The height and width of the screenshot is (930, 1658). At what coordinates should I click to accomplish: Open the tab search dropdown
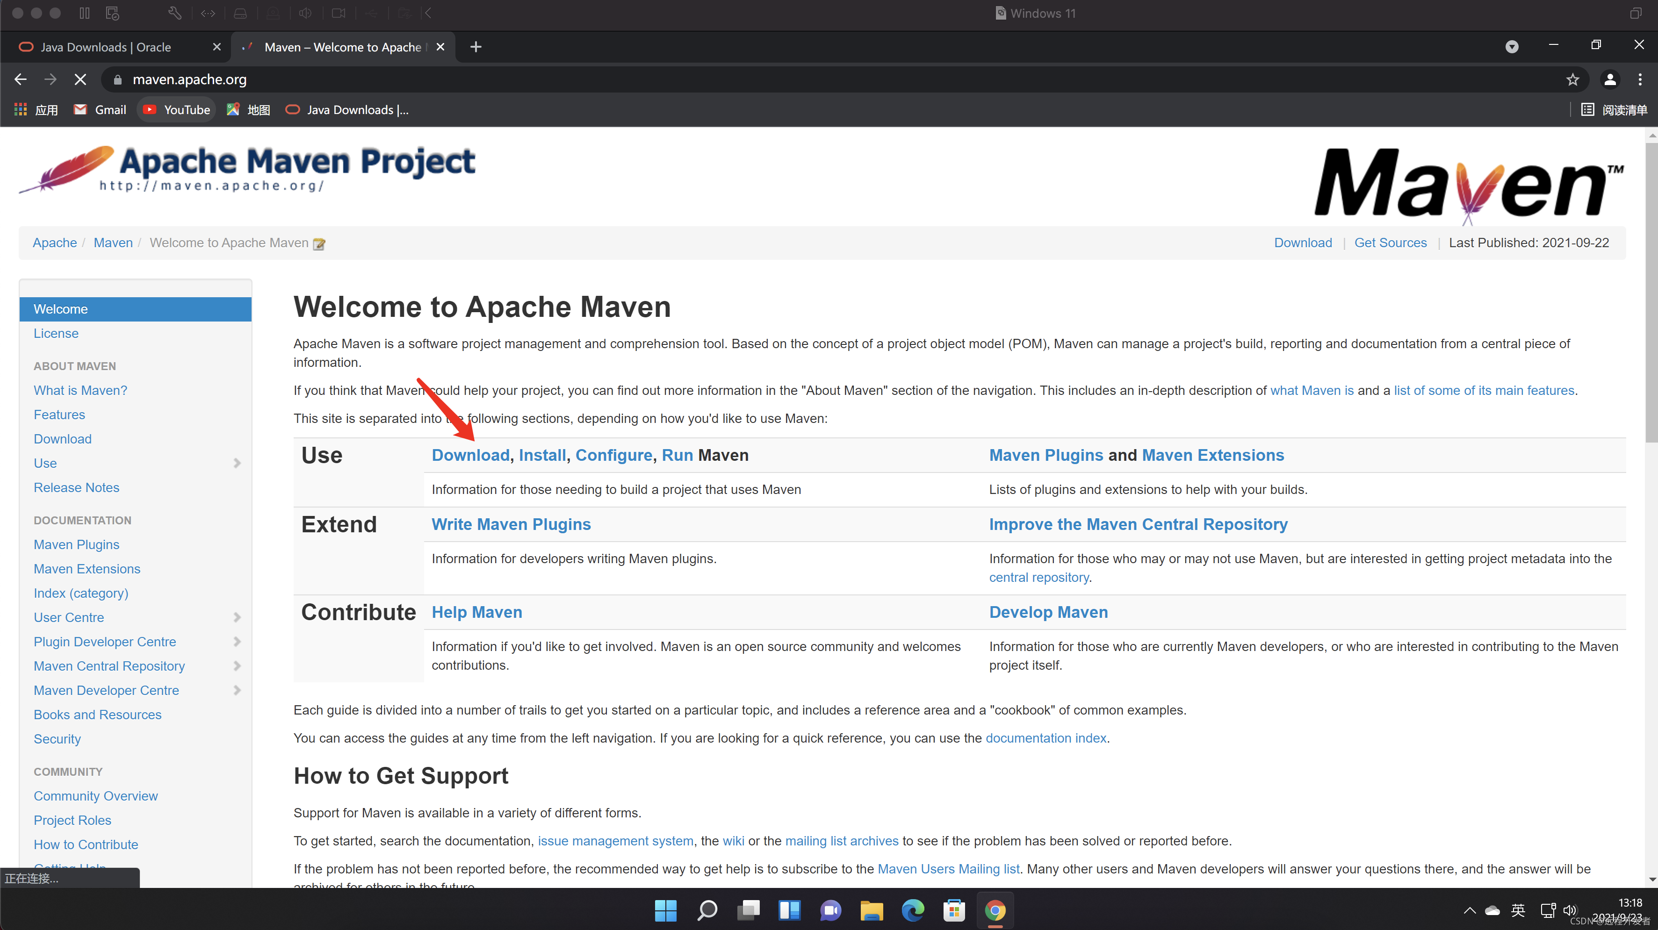point(1512,47)
